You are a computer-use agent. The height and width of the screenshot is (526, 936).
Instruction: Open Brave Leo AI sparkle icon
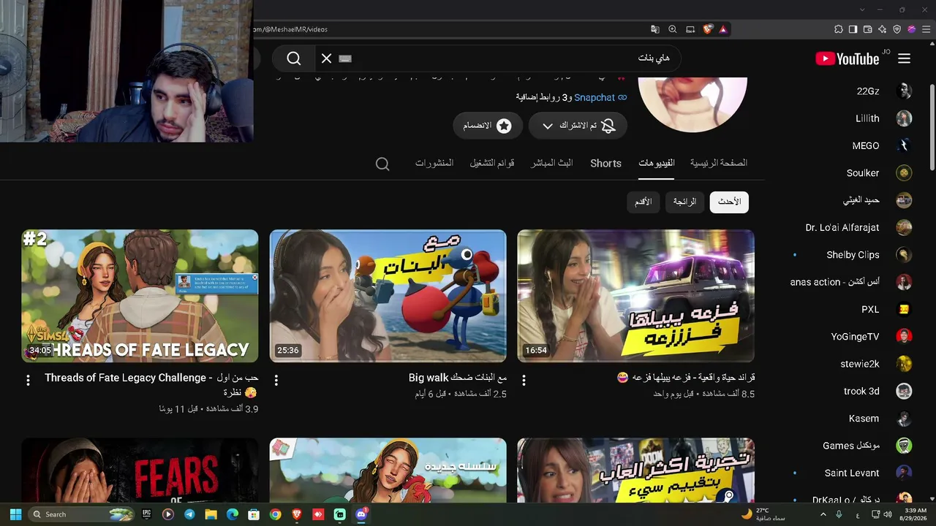click(883, 29)
